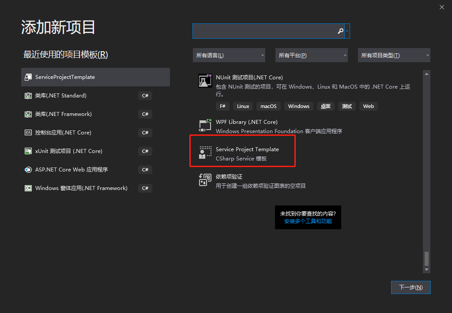
Task: Select the Service Project Template icon
Action: 205,153
